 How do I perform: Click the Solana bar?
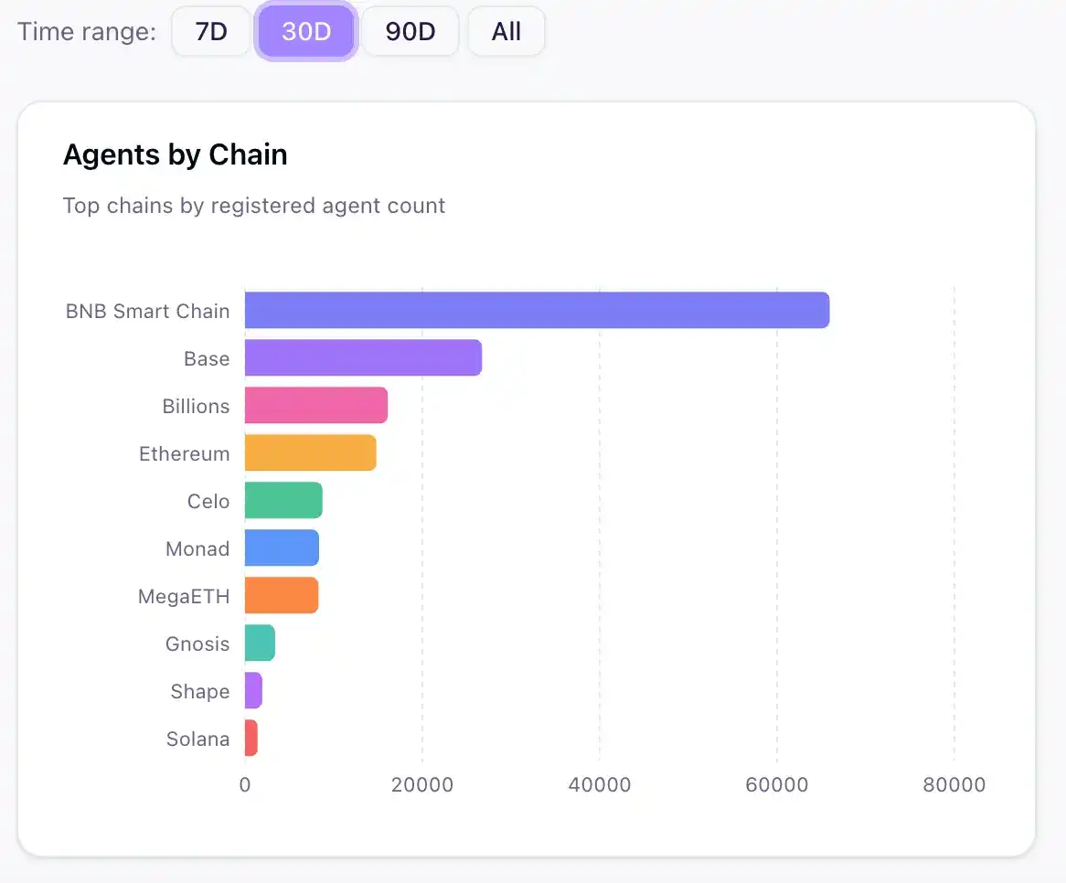pos(251,738)
